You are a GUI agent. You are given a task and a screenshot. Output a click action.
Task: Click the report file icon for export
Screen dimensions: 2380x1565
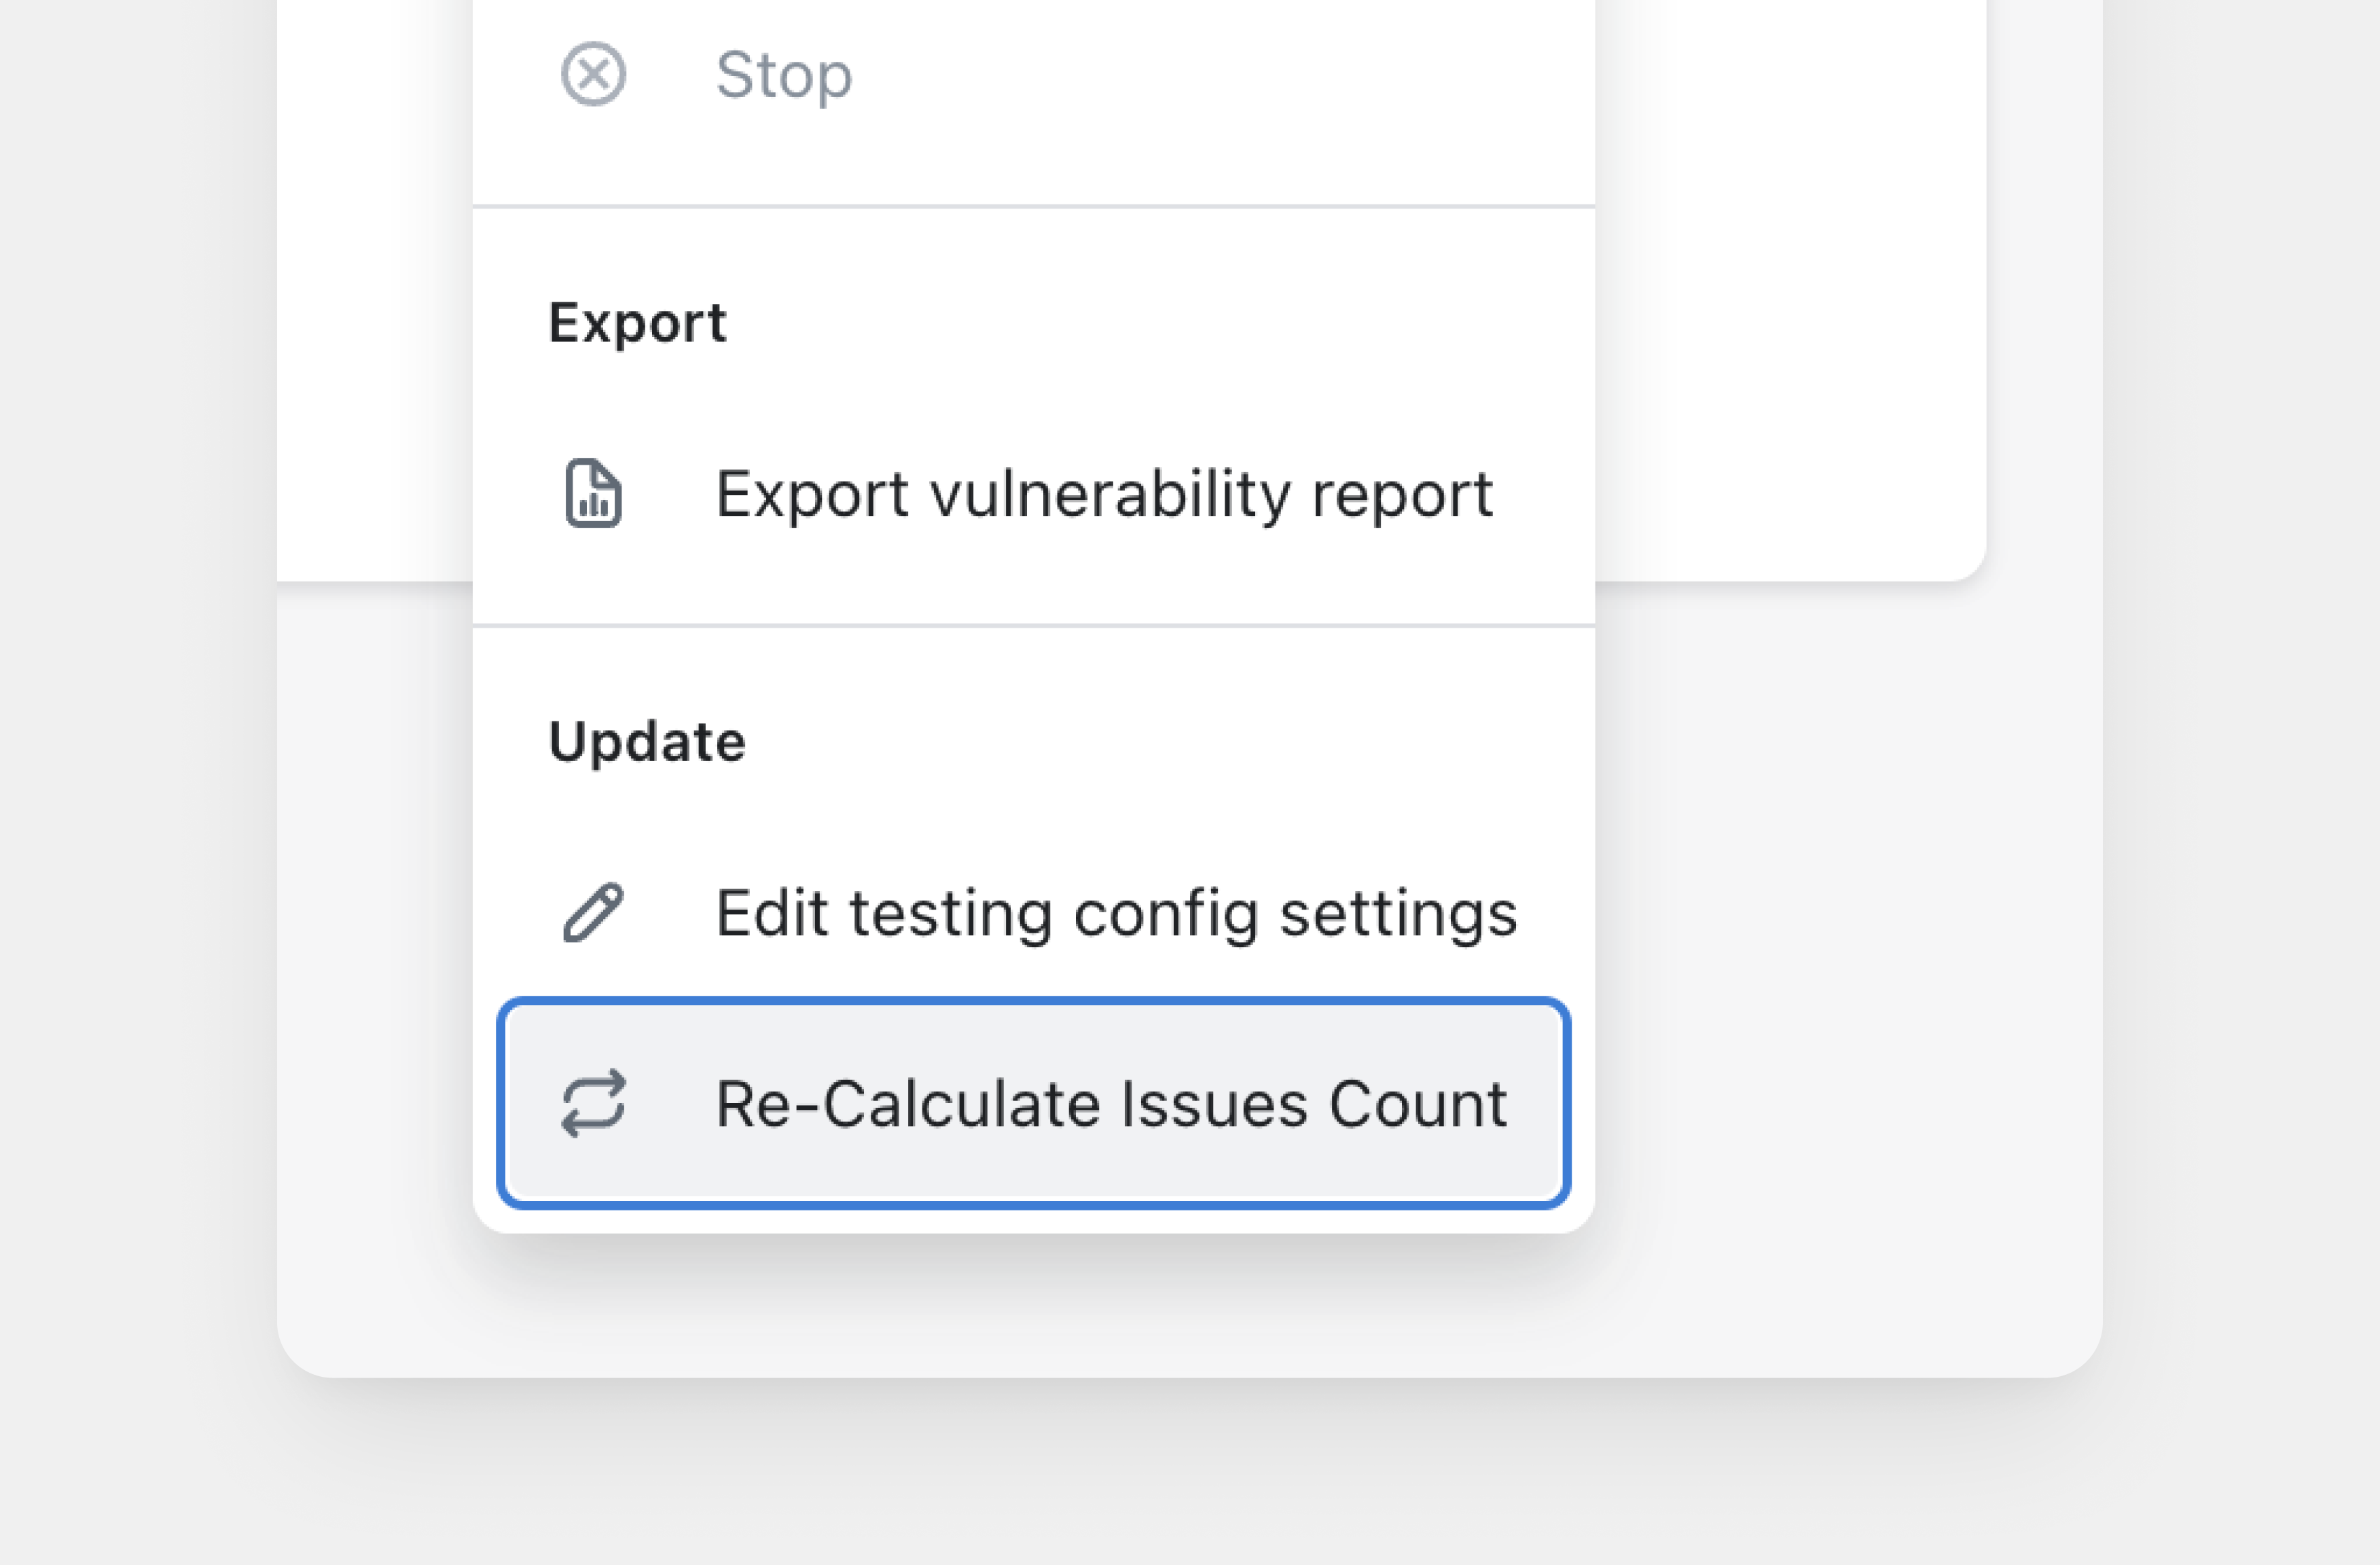(593, 493)
